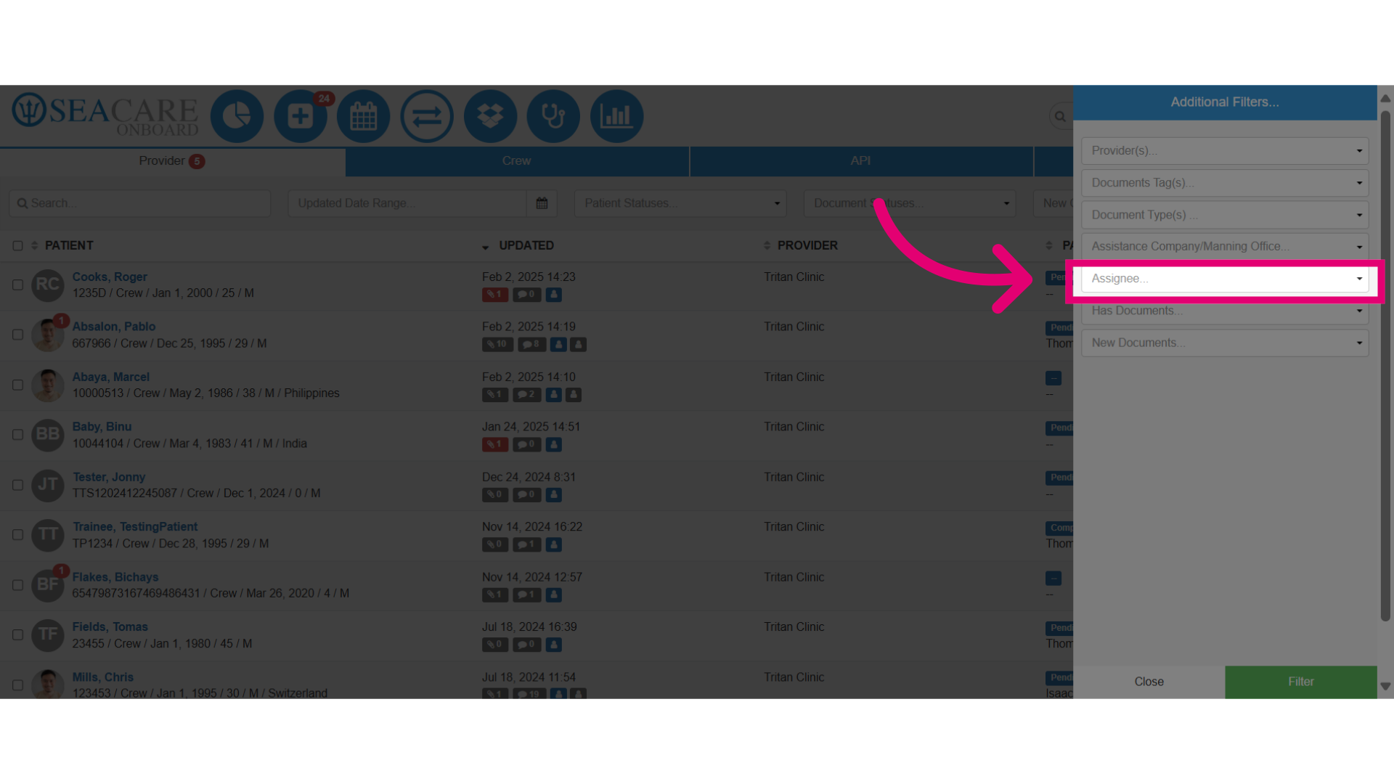
Task: Open the New Documents dropdown
Action: click(1225, 343)
